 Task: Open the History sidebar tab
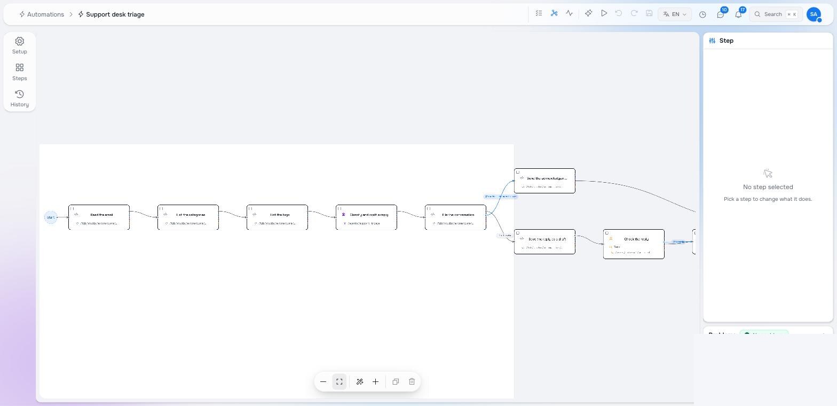point(20,98)
